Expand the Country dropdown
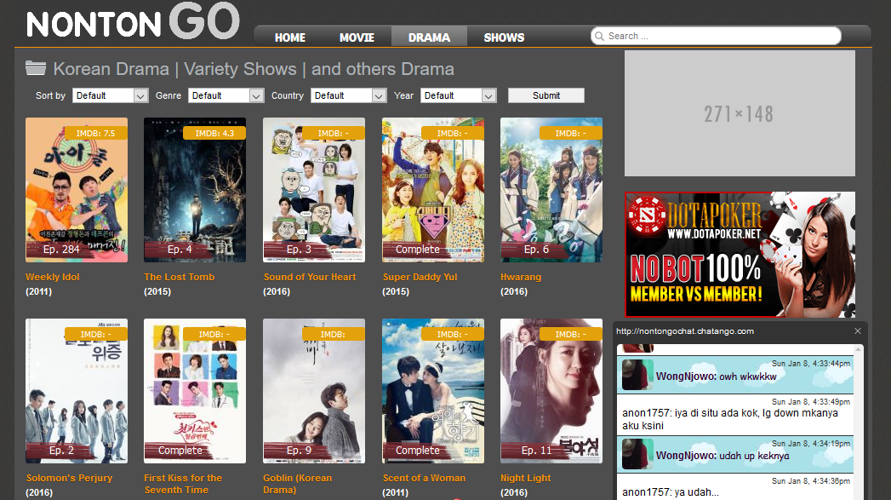Viewport: 891px width, 500px height. point(348,95)
